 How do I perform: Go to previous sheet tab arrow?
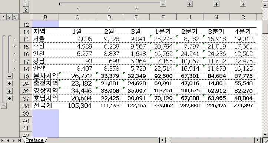[x=8, y=140]
